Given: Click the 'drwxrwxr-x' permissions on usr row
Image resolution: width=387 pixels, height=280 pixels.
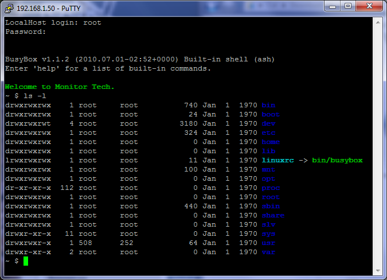Looking at the screenshot, I should coord(28,243).
